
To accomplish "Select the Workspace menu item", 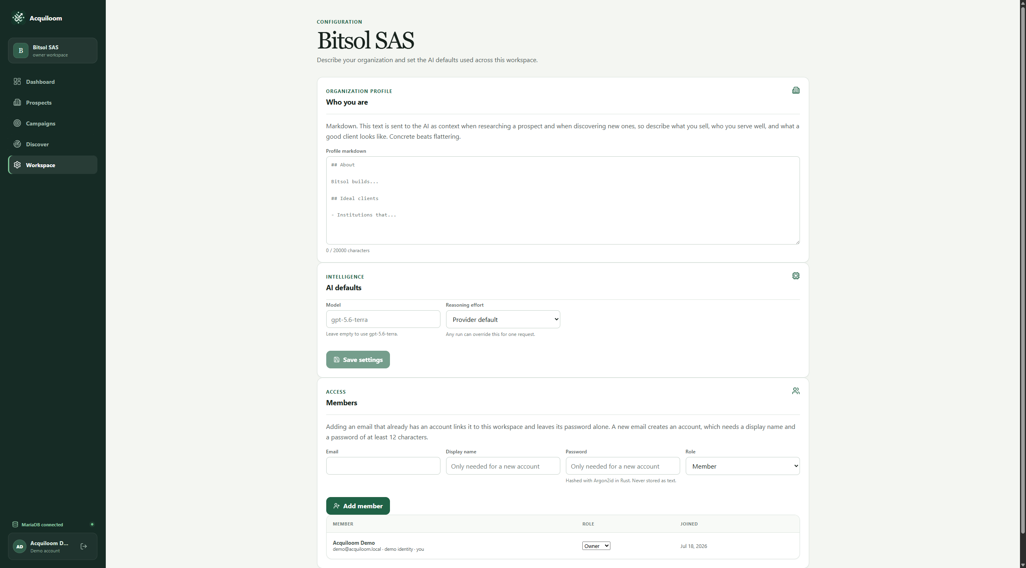I will [53, 165].
